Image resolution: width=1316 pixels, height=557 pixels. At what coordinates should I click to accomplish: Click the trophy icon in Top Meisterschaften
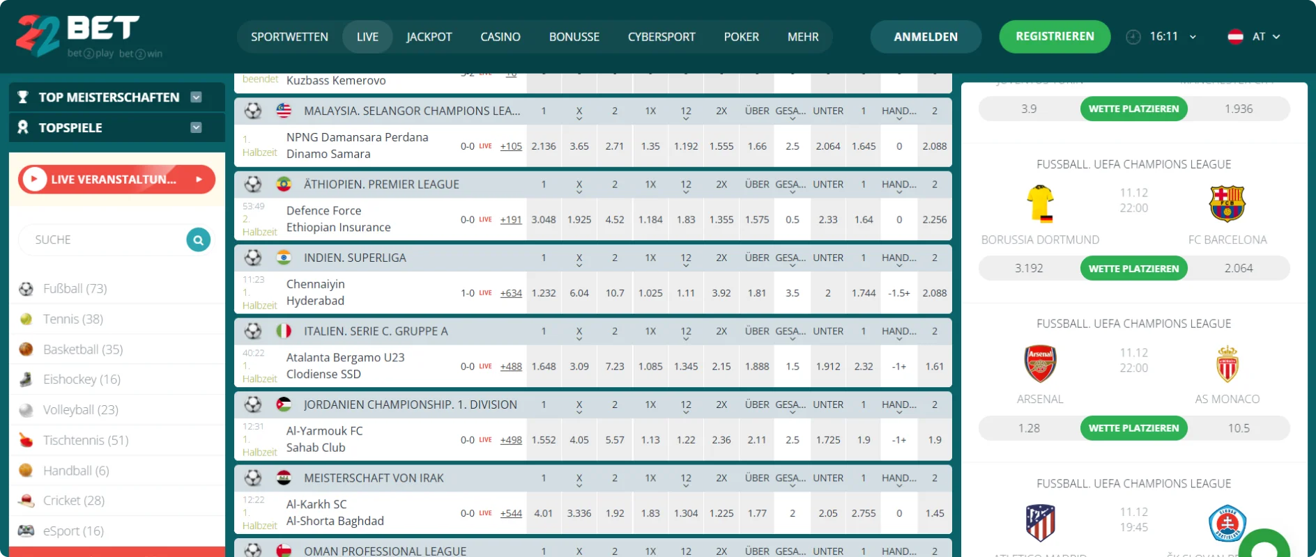pos(23,97)
